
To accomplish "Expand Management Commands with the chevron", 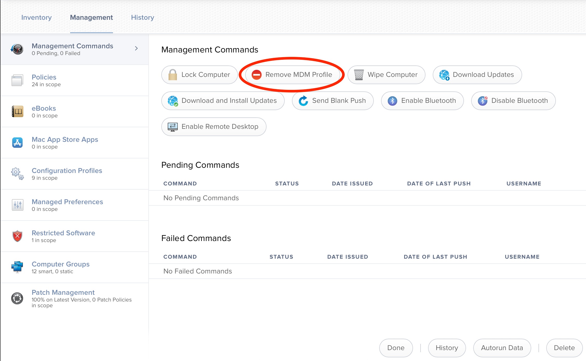I will coord(136,48).
